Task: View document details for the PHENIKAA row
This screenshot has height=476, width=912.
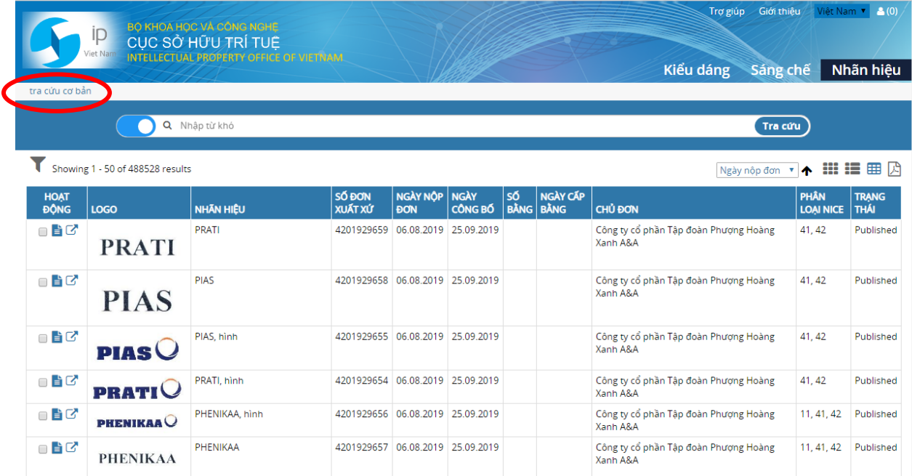Action: (x=57, y=448)
